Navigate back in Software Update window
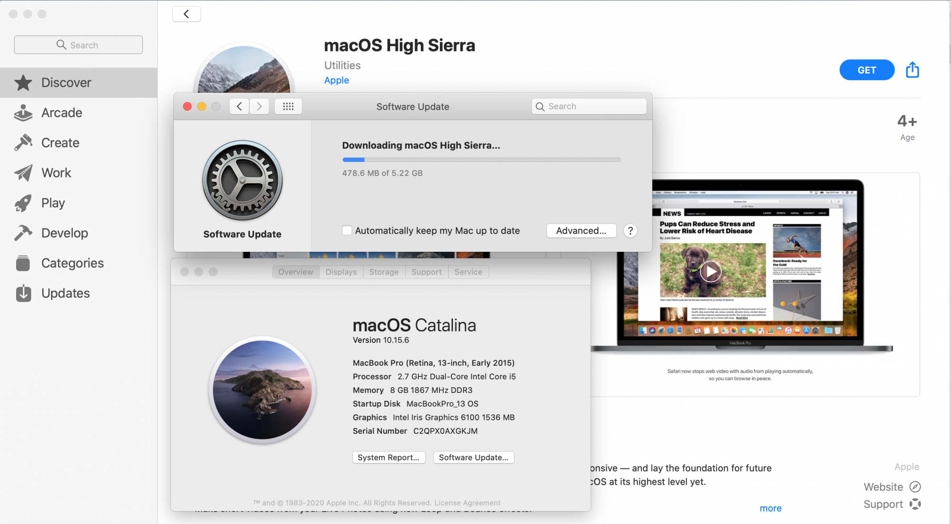Viewport: 951px width, 524px height. click(239, 106)
